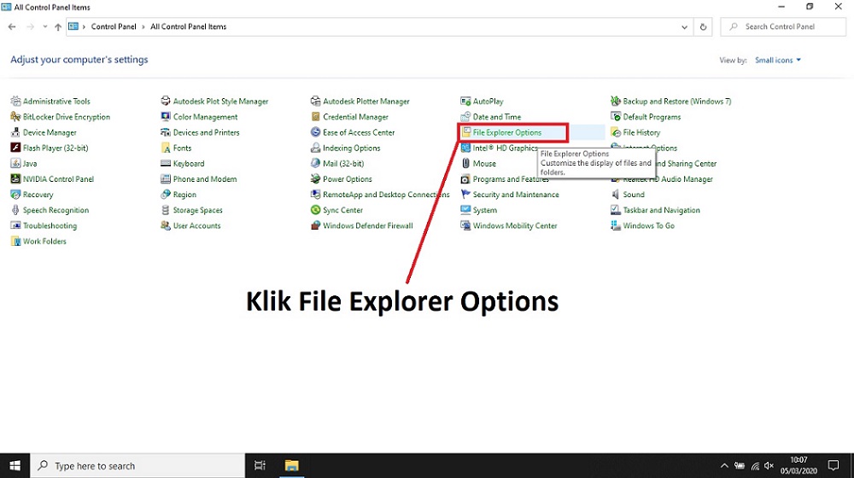This screenshot has height=478, width=854.
Task: Open the Sound speaker icon
Action: pos(616,195)
